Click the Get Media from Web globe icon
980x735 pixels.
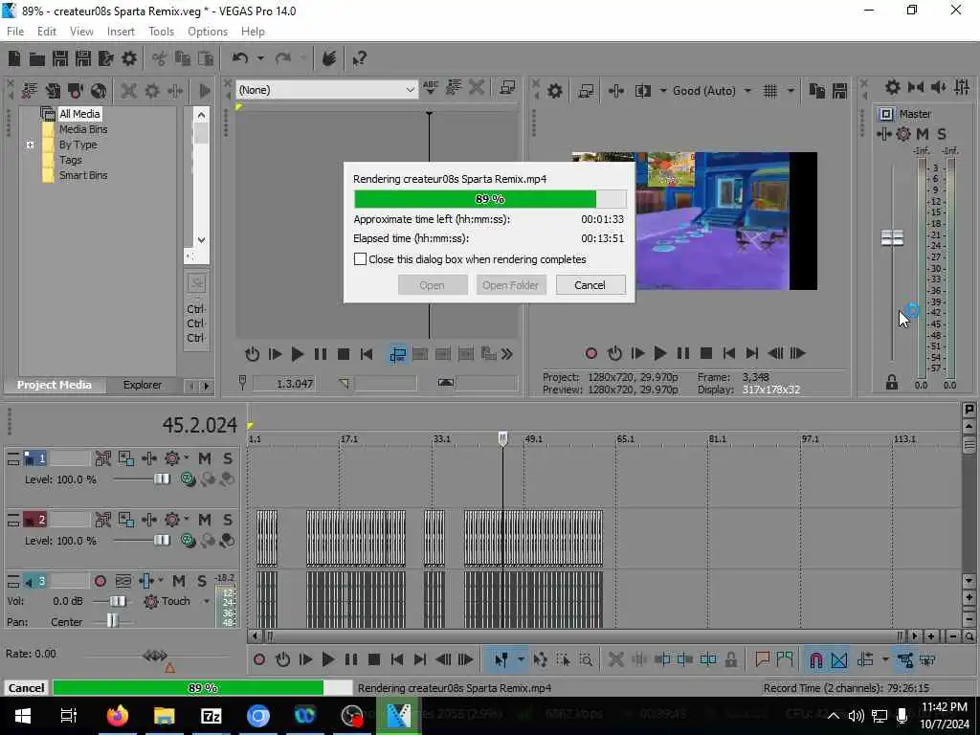tap(99, 91)
